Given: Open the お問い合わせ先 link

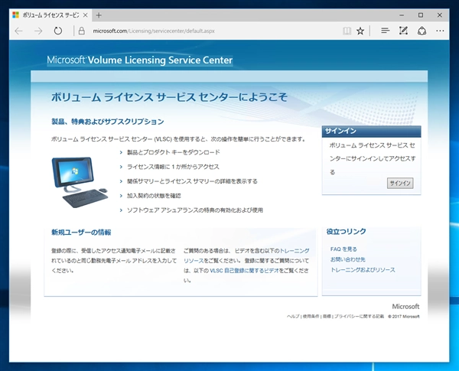Looking at the screenshot, I should (348, 259).
